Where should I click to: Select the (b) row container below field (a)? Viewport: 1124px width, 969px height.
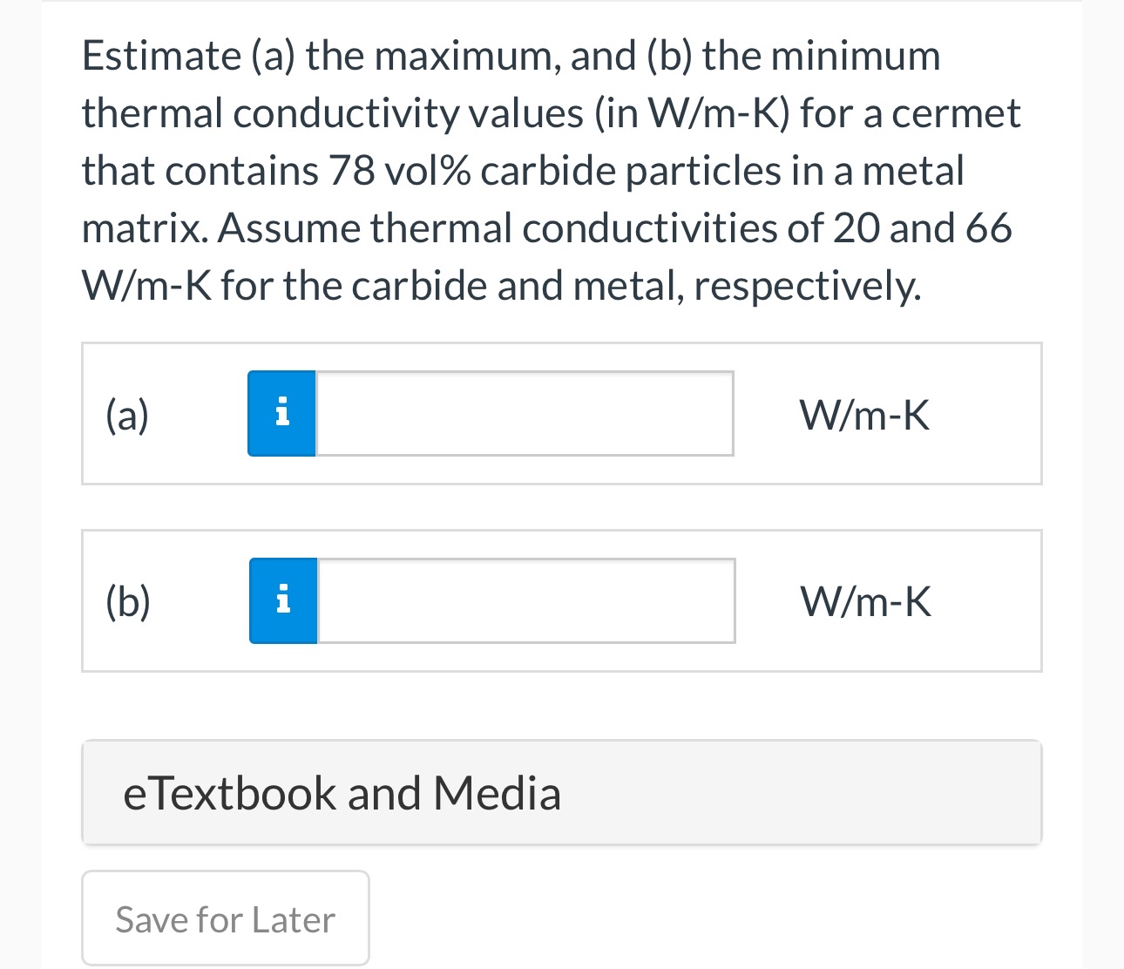[x=562, y=600]
